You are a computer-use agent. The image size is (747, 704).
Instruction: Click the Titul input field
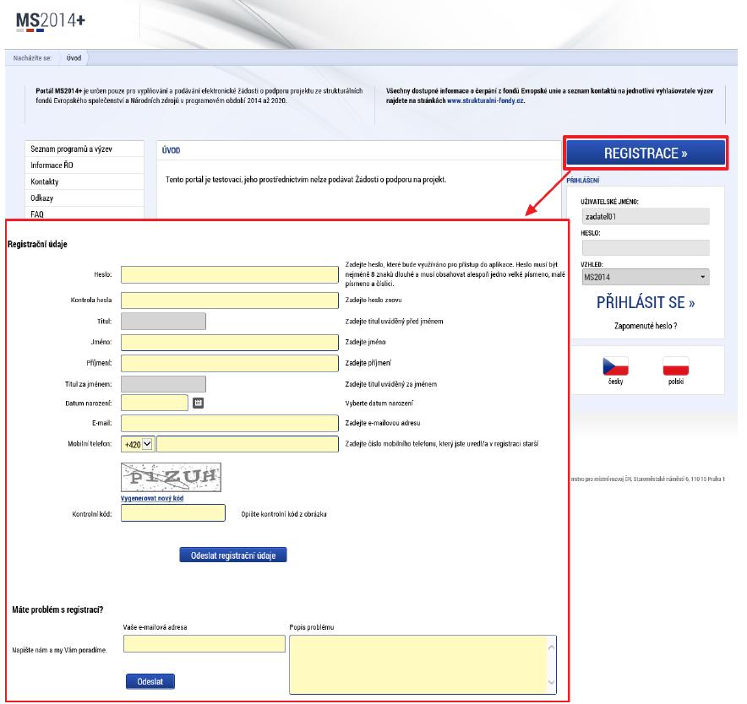(163, 322)
